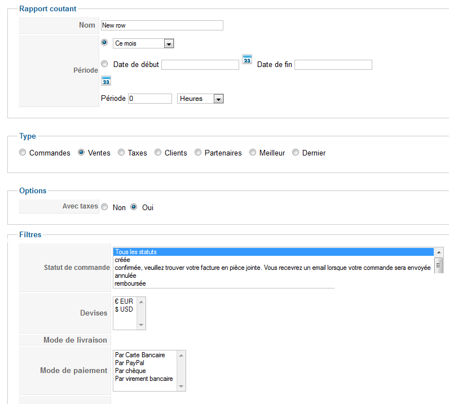This screenshot has height=404, width=449.
Task: Select 'annulée' in the status list
Action: point(125,276)
